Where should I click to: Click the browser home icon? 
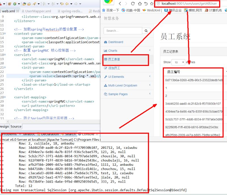[x=140, y=4]
